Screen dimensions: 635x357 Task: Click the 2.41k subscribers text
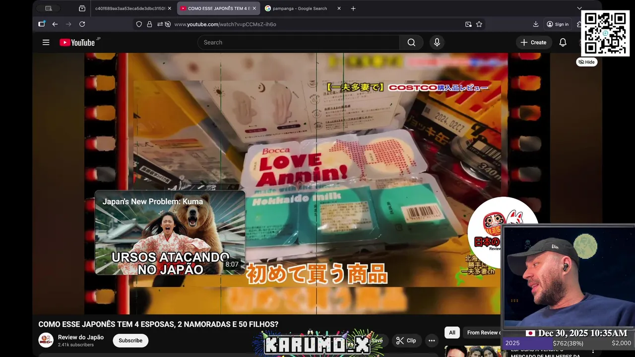76,345
